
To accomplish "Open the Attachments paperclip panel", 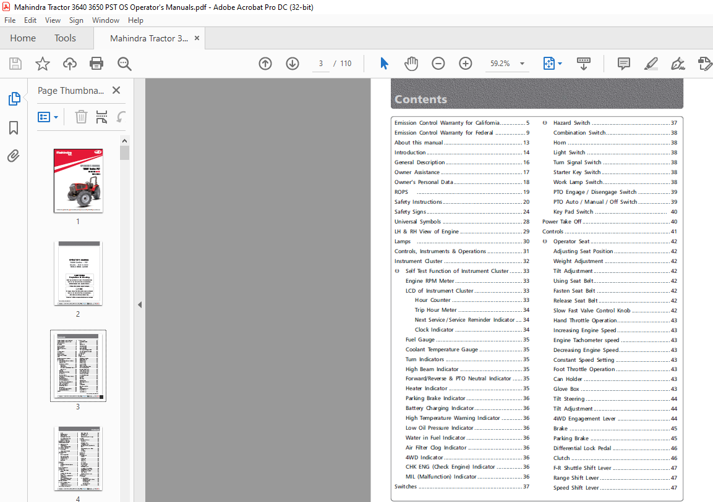I will click(14, 156).
